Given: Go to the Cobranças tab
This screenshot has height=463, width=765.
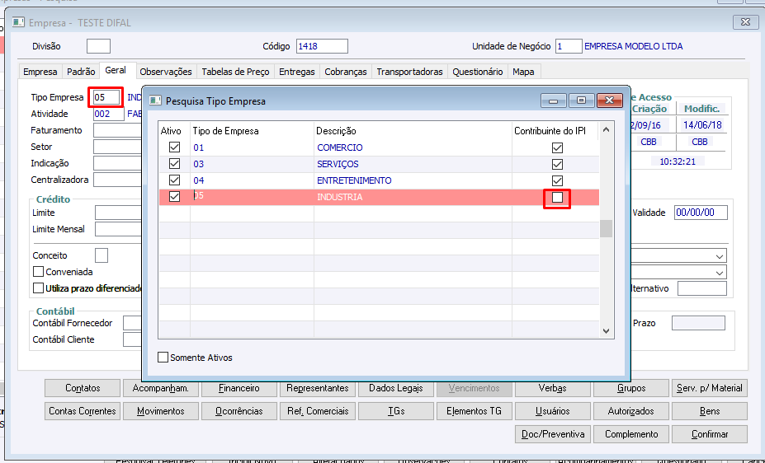Looking at the screenshot, I should (346, 72).
